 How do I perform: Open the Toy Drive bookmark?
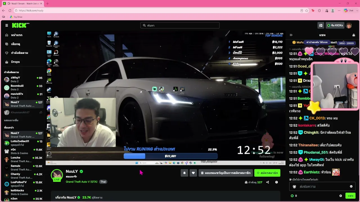coord(16,17)
